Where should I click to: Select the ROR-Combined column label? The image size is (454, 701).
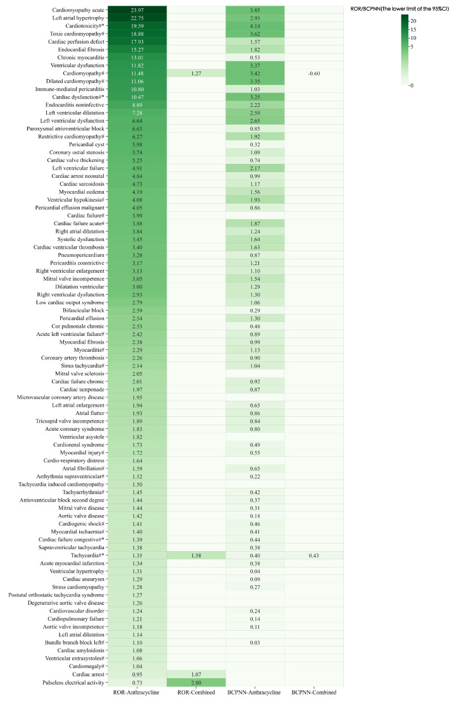pyautogui.click(x=196, y=692)
